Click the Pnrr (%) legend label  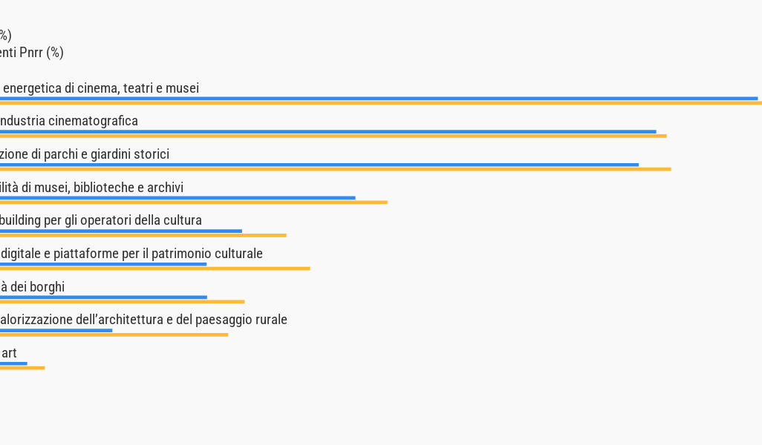click(x=32, y=53)
